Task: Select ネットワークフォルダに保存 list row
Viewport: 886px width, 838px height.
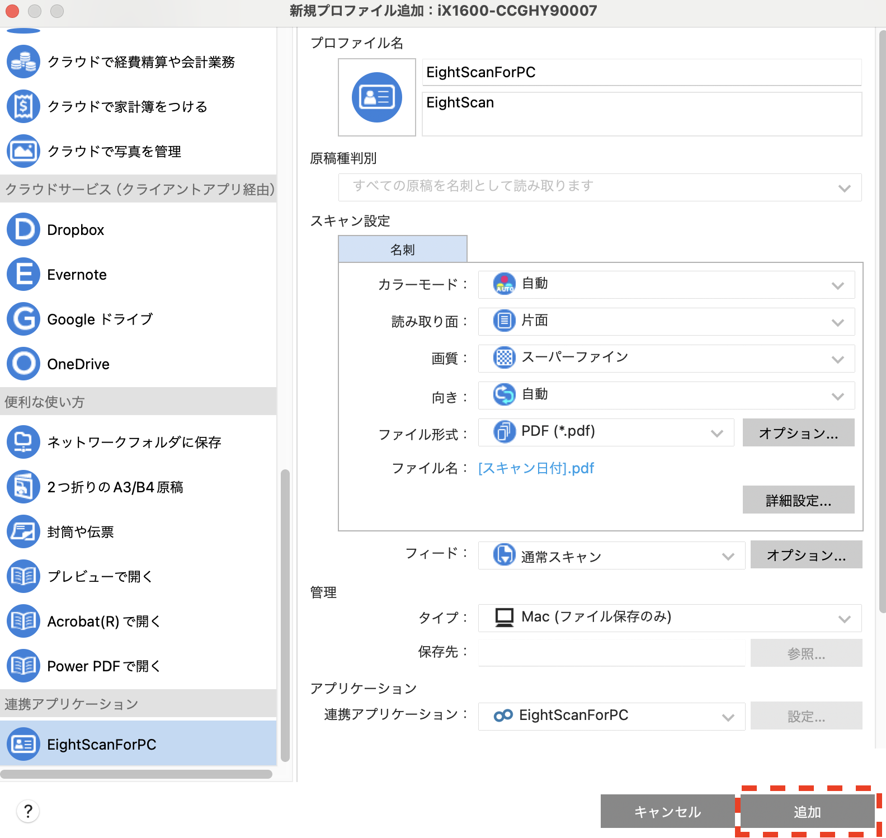Action: pos(138,442)
